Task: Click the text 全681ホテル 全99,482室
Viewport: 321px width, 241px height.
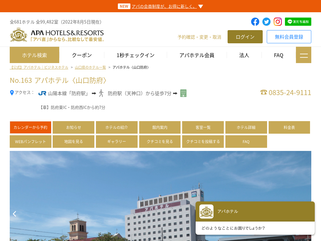Action: point(34,22)
